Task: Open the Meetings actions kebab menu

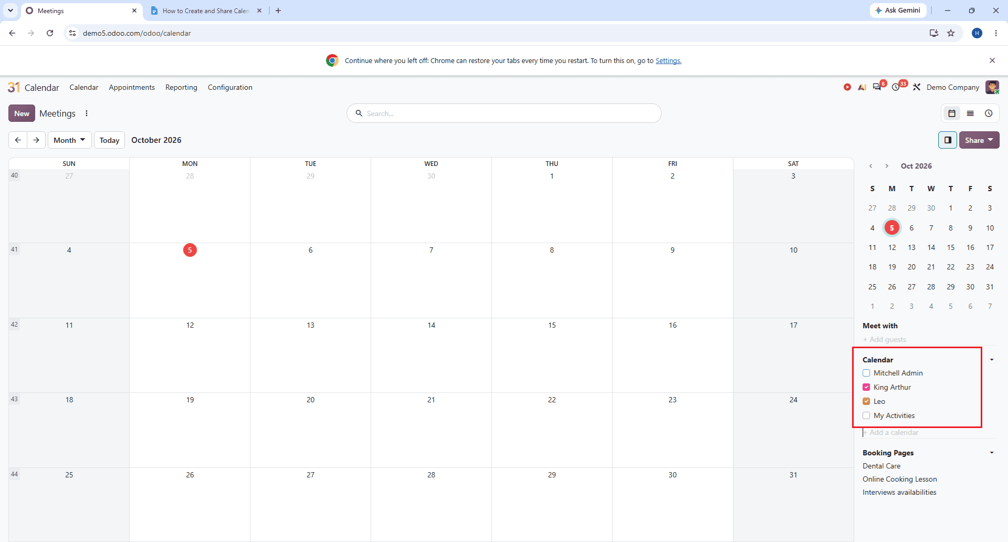Action: [x=87, y=113]
